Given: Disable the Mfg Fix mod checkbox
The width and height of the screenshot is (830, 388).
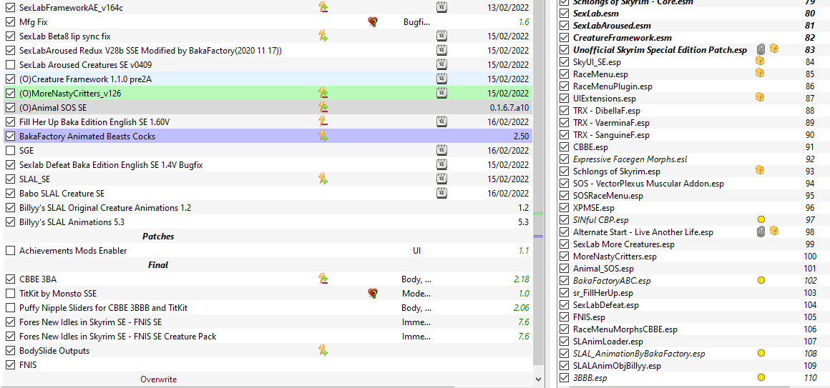Looking at the screenshot, I should point(10,22).
